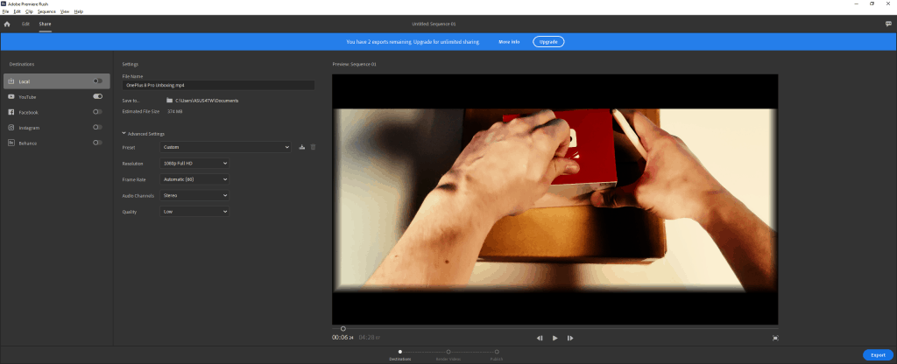Delete preset using trash icon
Viewport: 897px width, 364px height.
313,147
